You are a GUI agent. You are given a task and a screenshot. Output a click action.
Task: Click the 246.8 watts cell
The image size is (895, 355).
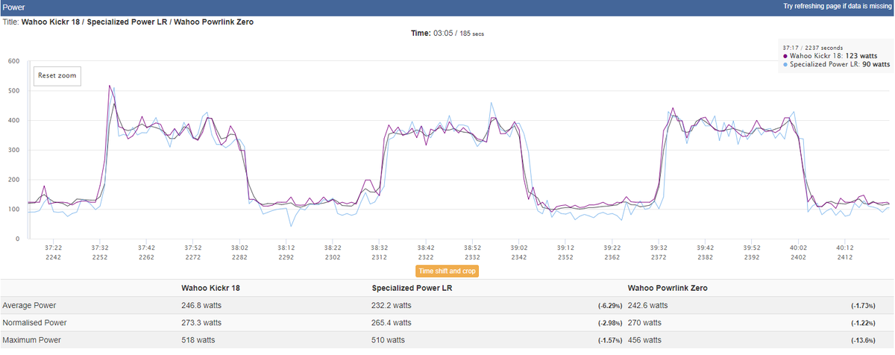[x=201, y=306]
